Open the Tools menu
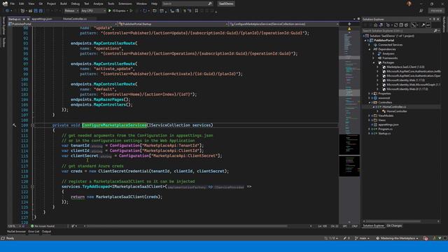The height and width of the screenshot is (252, 448). [x=111, y=3]
